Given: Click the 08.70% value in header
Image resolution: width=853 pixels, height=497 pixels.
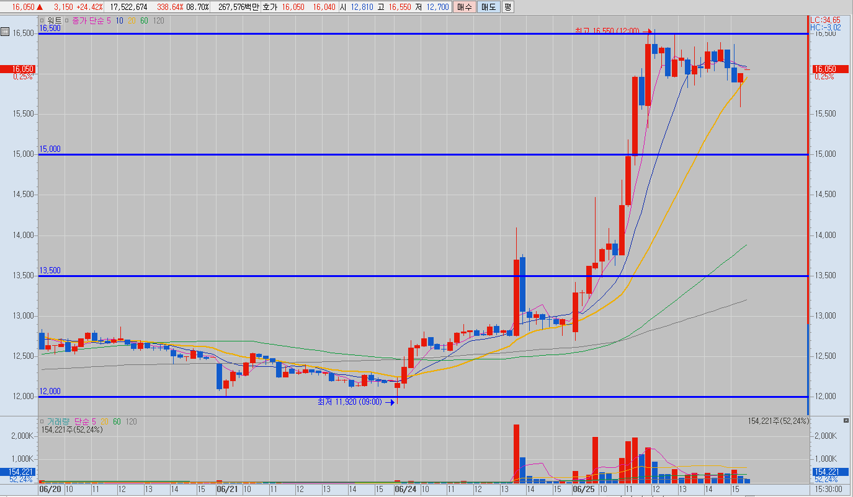Looking at the screenshot, I should click(x=197, y=7).
